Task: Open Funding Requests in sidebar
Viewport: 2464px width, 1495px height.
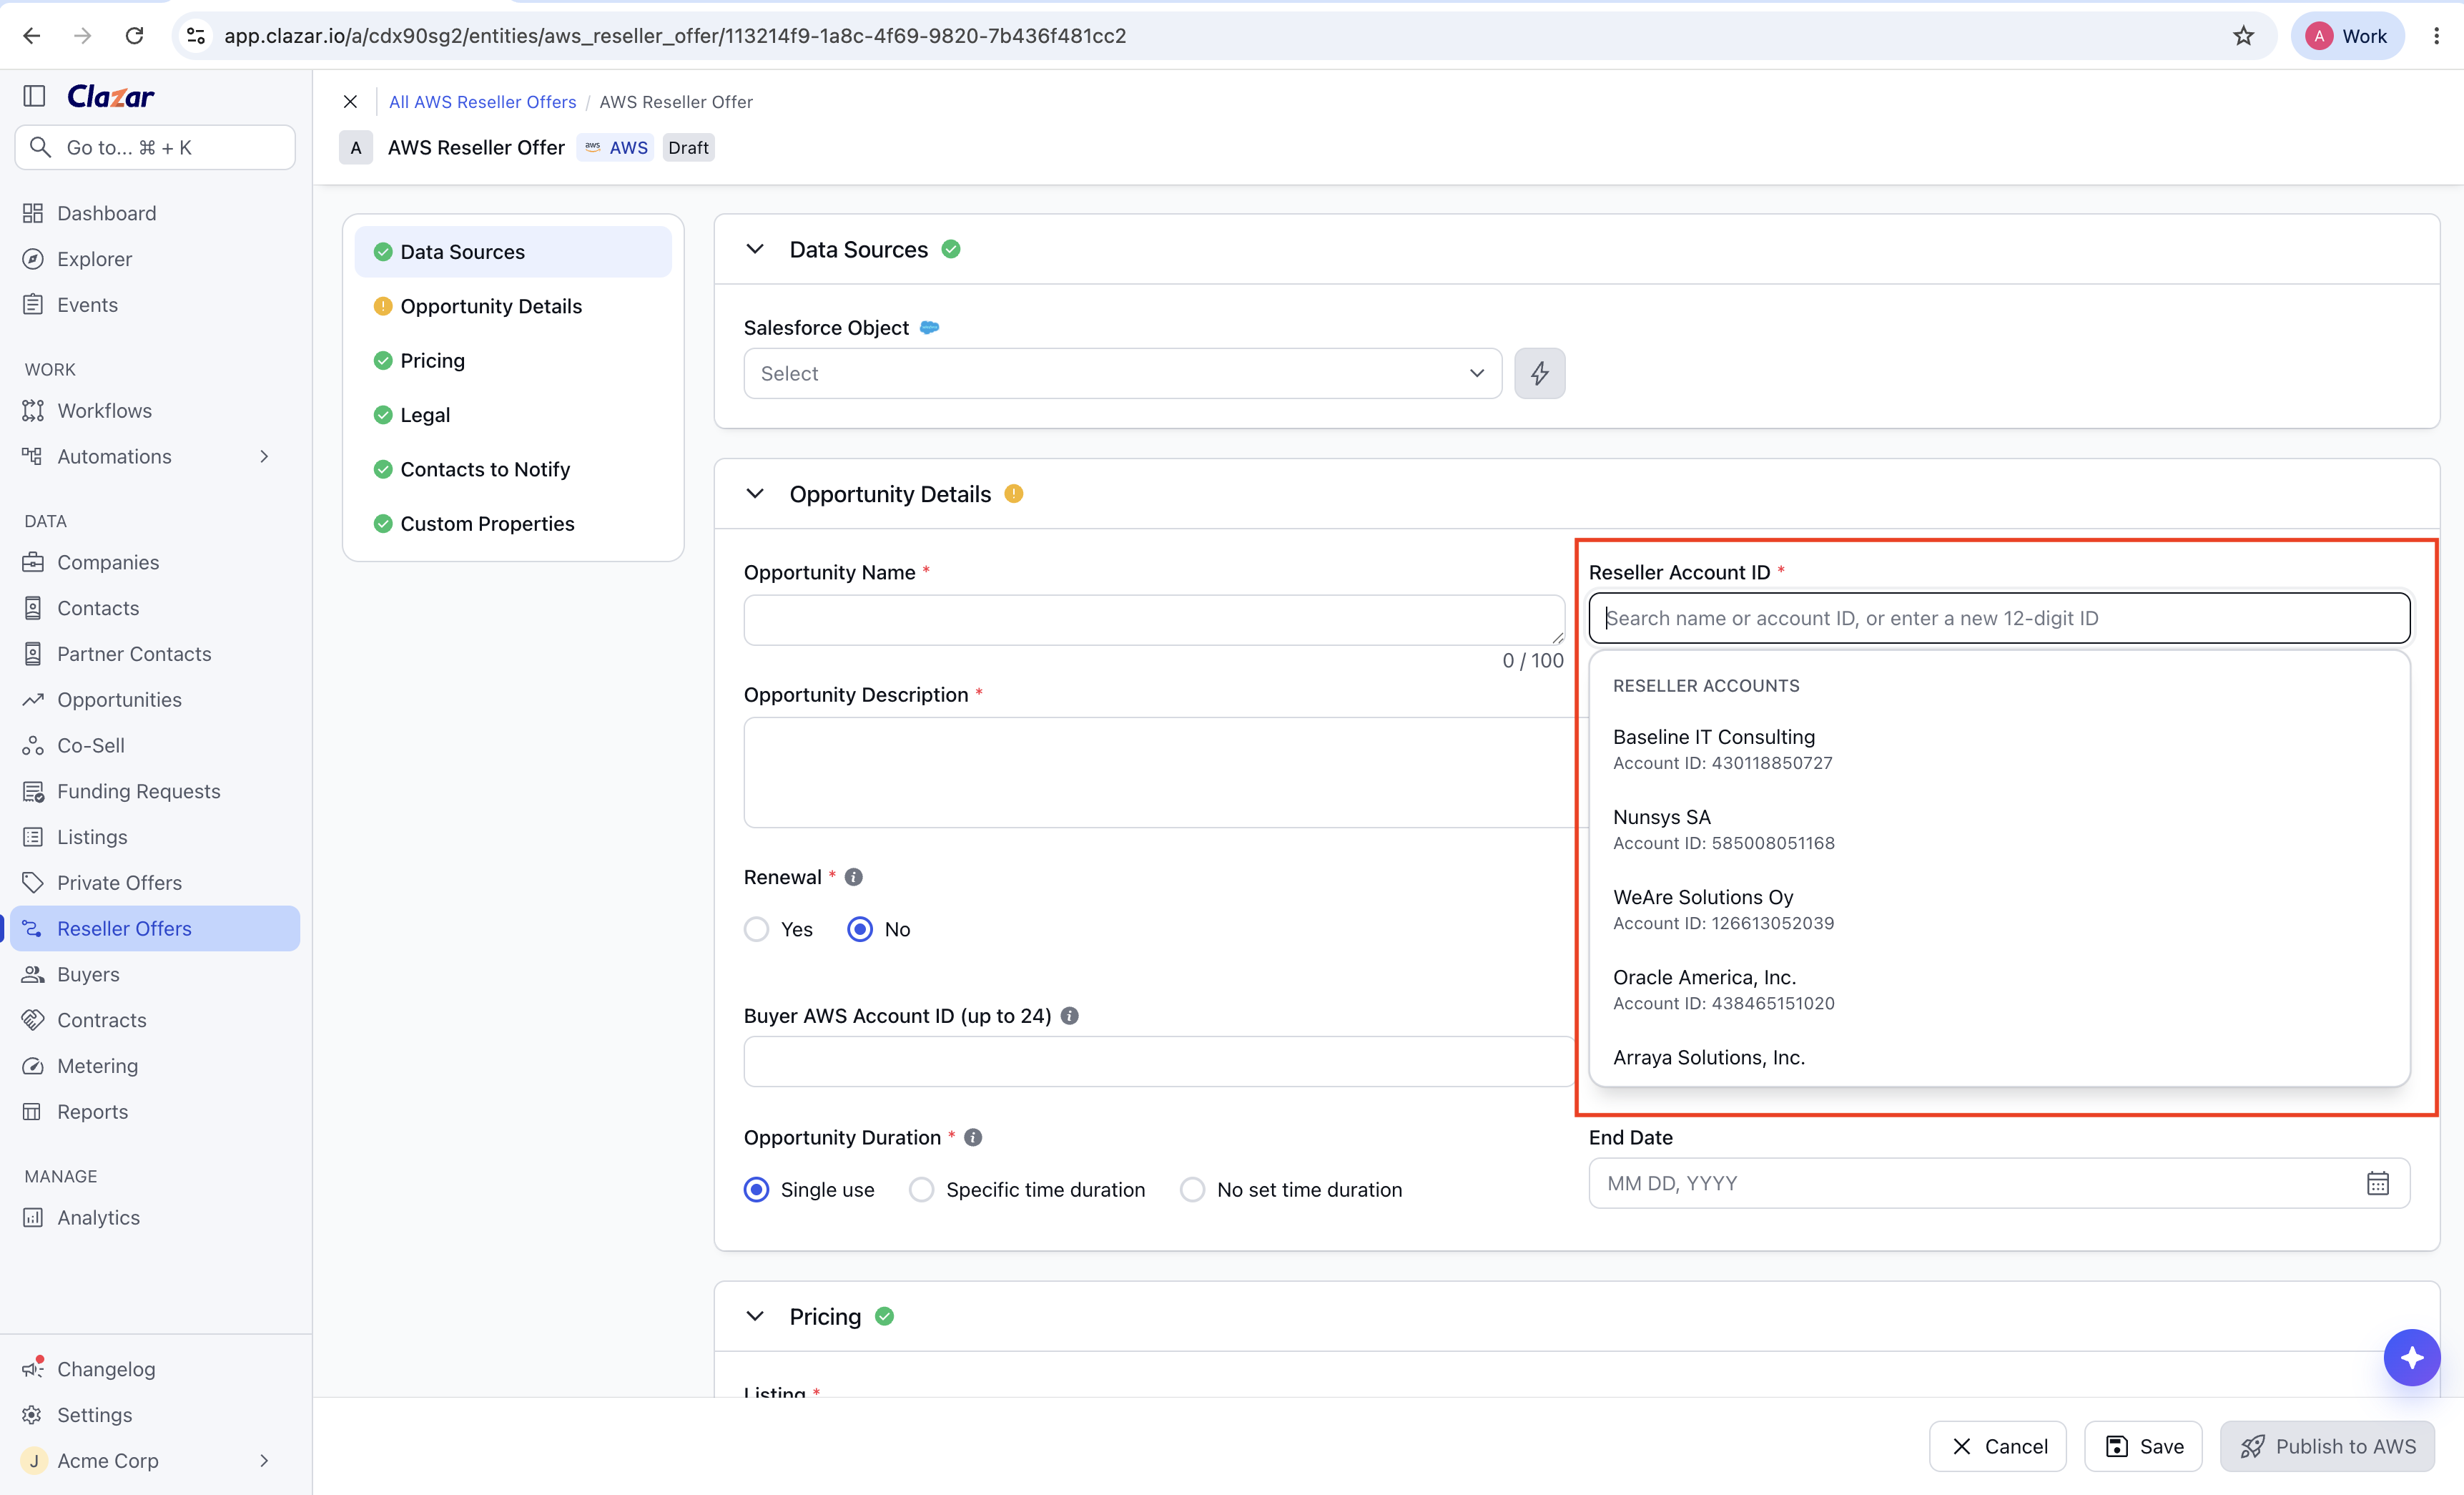Action: point(155,792)
